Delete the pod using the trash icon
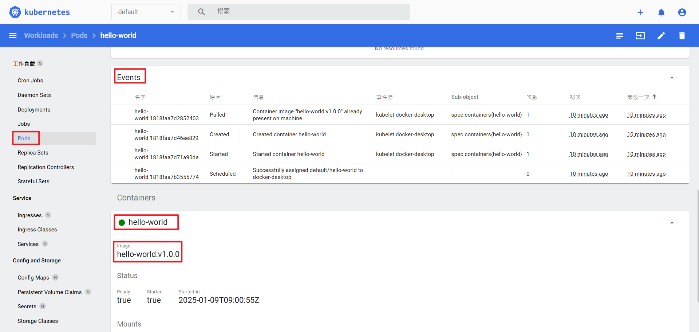This screenshot has width=699, height=332. pyautogui.click(x=682, y=35)
